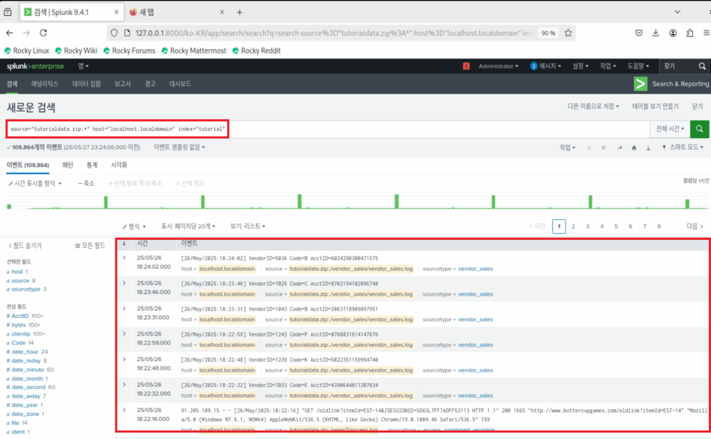Viewport: 711px width, 439px height.
Task: Open the 표시: 페이지당 20개 dropdown
Action: pos(187,226)
